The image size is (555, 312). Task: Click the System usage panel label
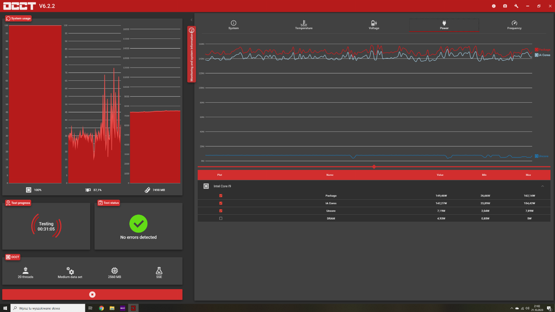click(18, 18)
